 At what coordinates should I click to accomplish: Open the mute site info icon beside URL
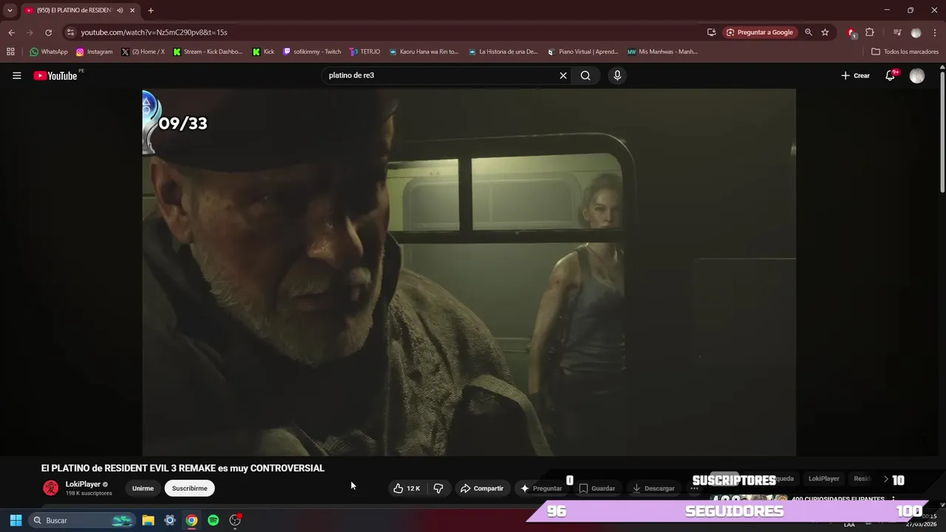69,33
